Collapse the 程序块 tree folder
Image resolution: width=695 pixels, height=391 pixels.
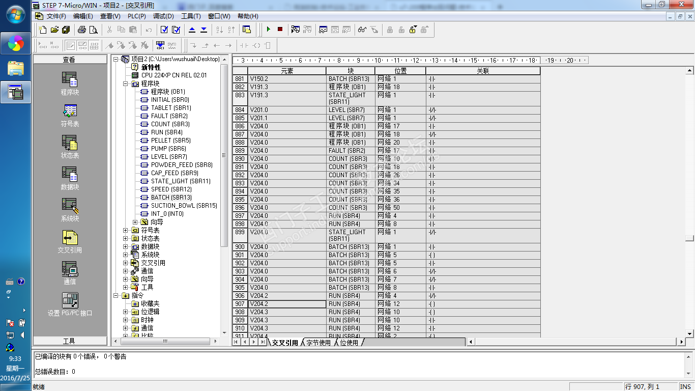(x=126, y=83)
